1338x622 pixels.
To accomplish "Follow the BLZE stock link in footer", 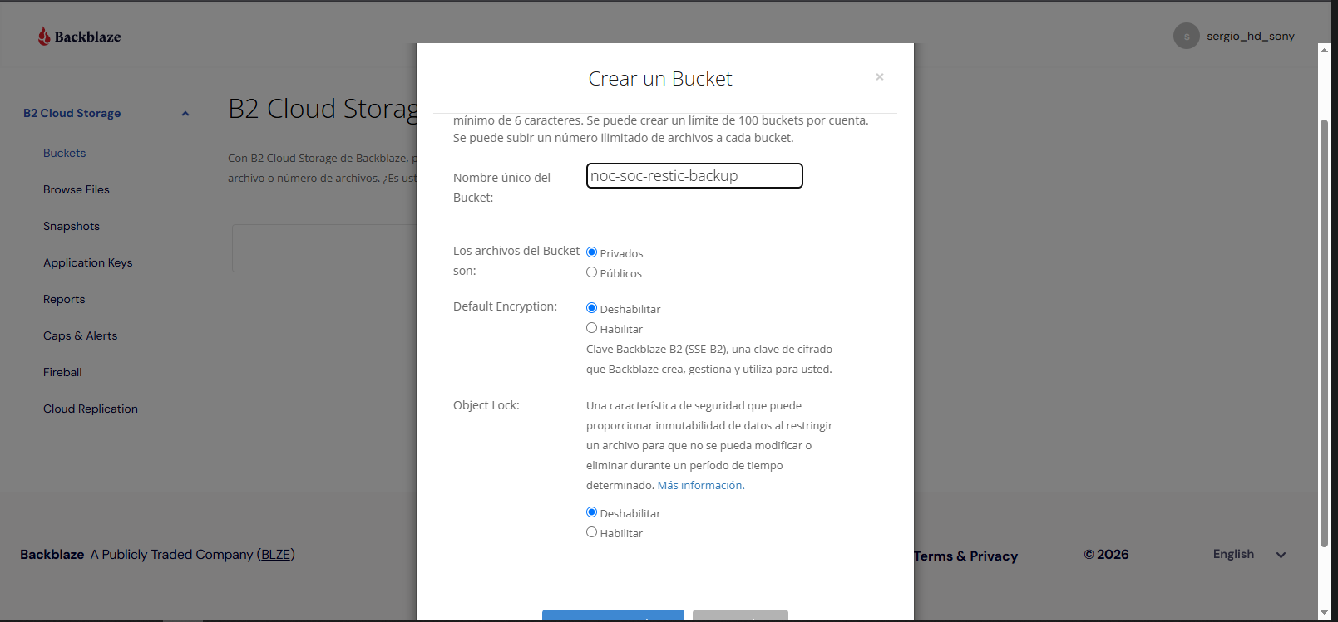I will click(276, 555).
